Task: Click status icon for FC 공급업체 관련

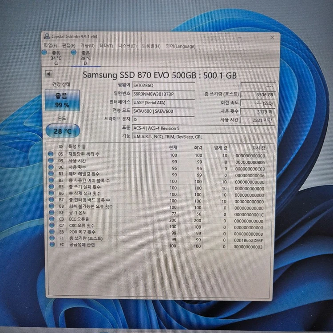Action: point(52,244)
